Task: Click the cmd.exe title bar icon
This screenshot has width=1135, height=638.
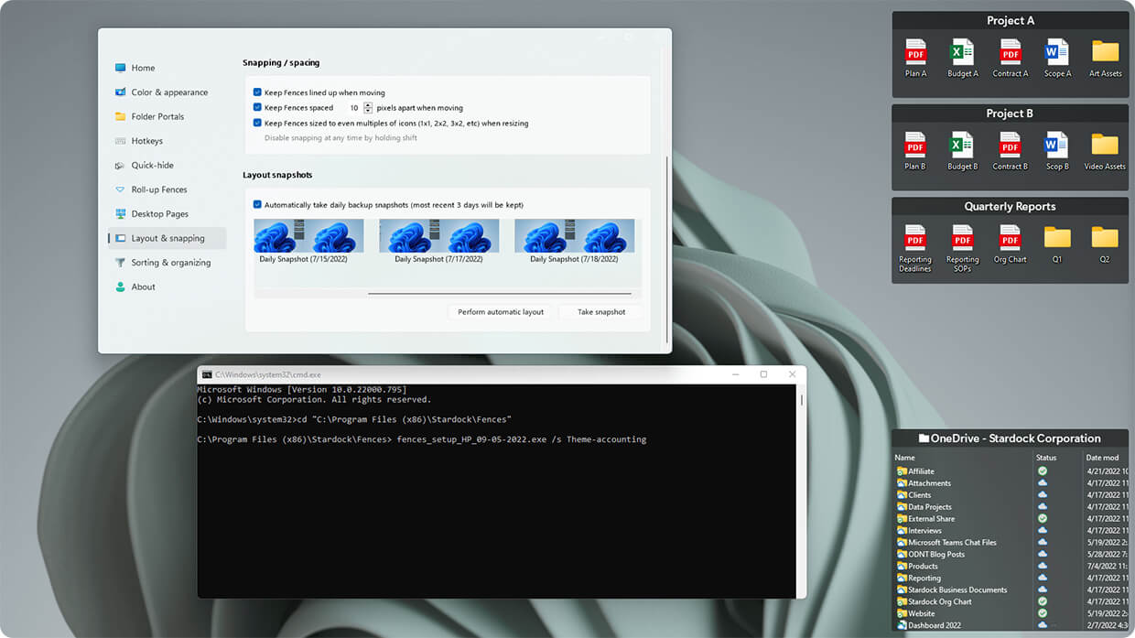Action: pyautogui.click(x=207, y=374)
